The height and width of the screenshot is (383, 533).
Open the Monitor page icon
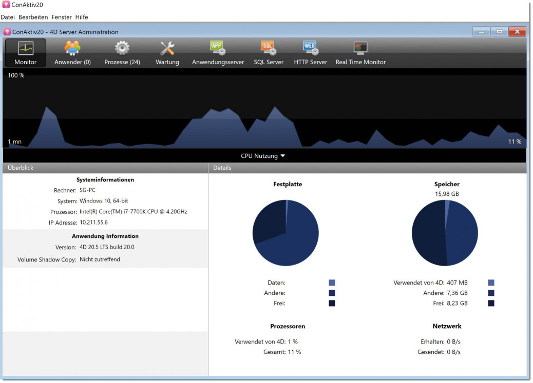click(26, 49)
